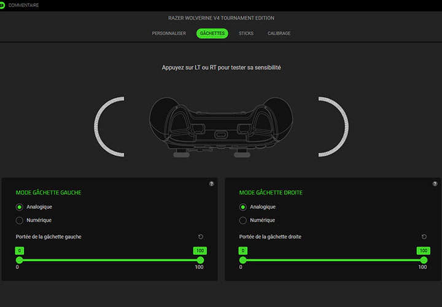The height and width of the screenshot is (307, 442).
Task: Select Analogique for right trigger mode
Action: [242, 207]
